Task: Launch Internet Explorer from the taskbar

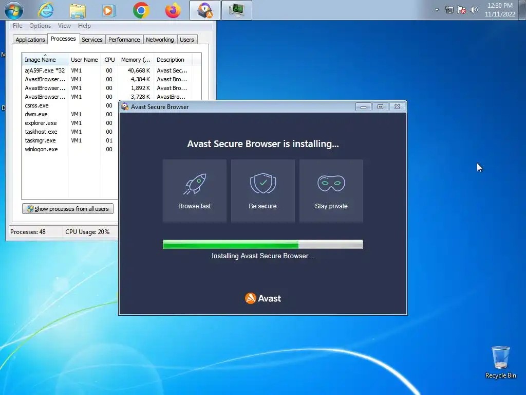Action: pyautogui.click(x=46, y=10)
